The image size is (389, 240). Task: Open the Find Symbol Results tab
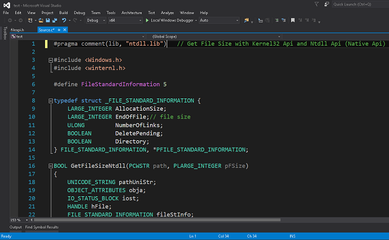click(x=42, y=227)
